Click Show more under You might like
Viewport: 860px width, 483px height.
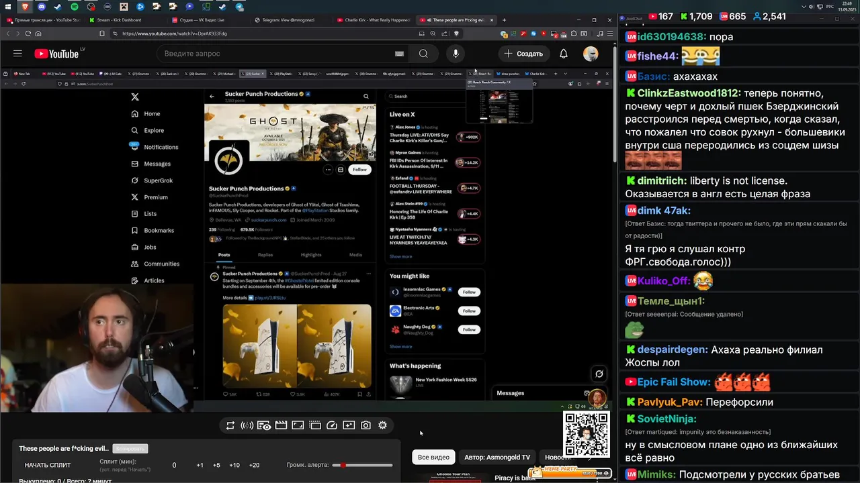click(x=401, y=347)
